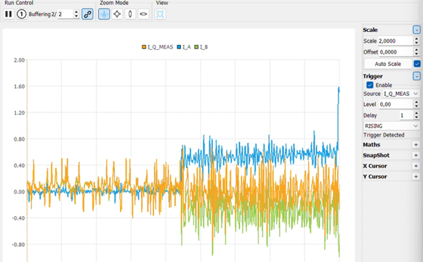This screenshot has height=262, width=423.
Task: Click the trigger Level spinner arrows
Action: tap(416, 105)
